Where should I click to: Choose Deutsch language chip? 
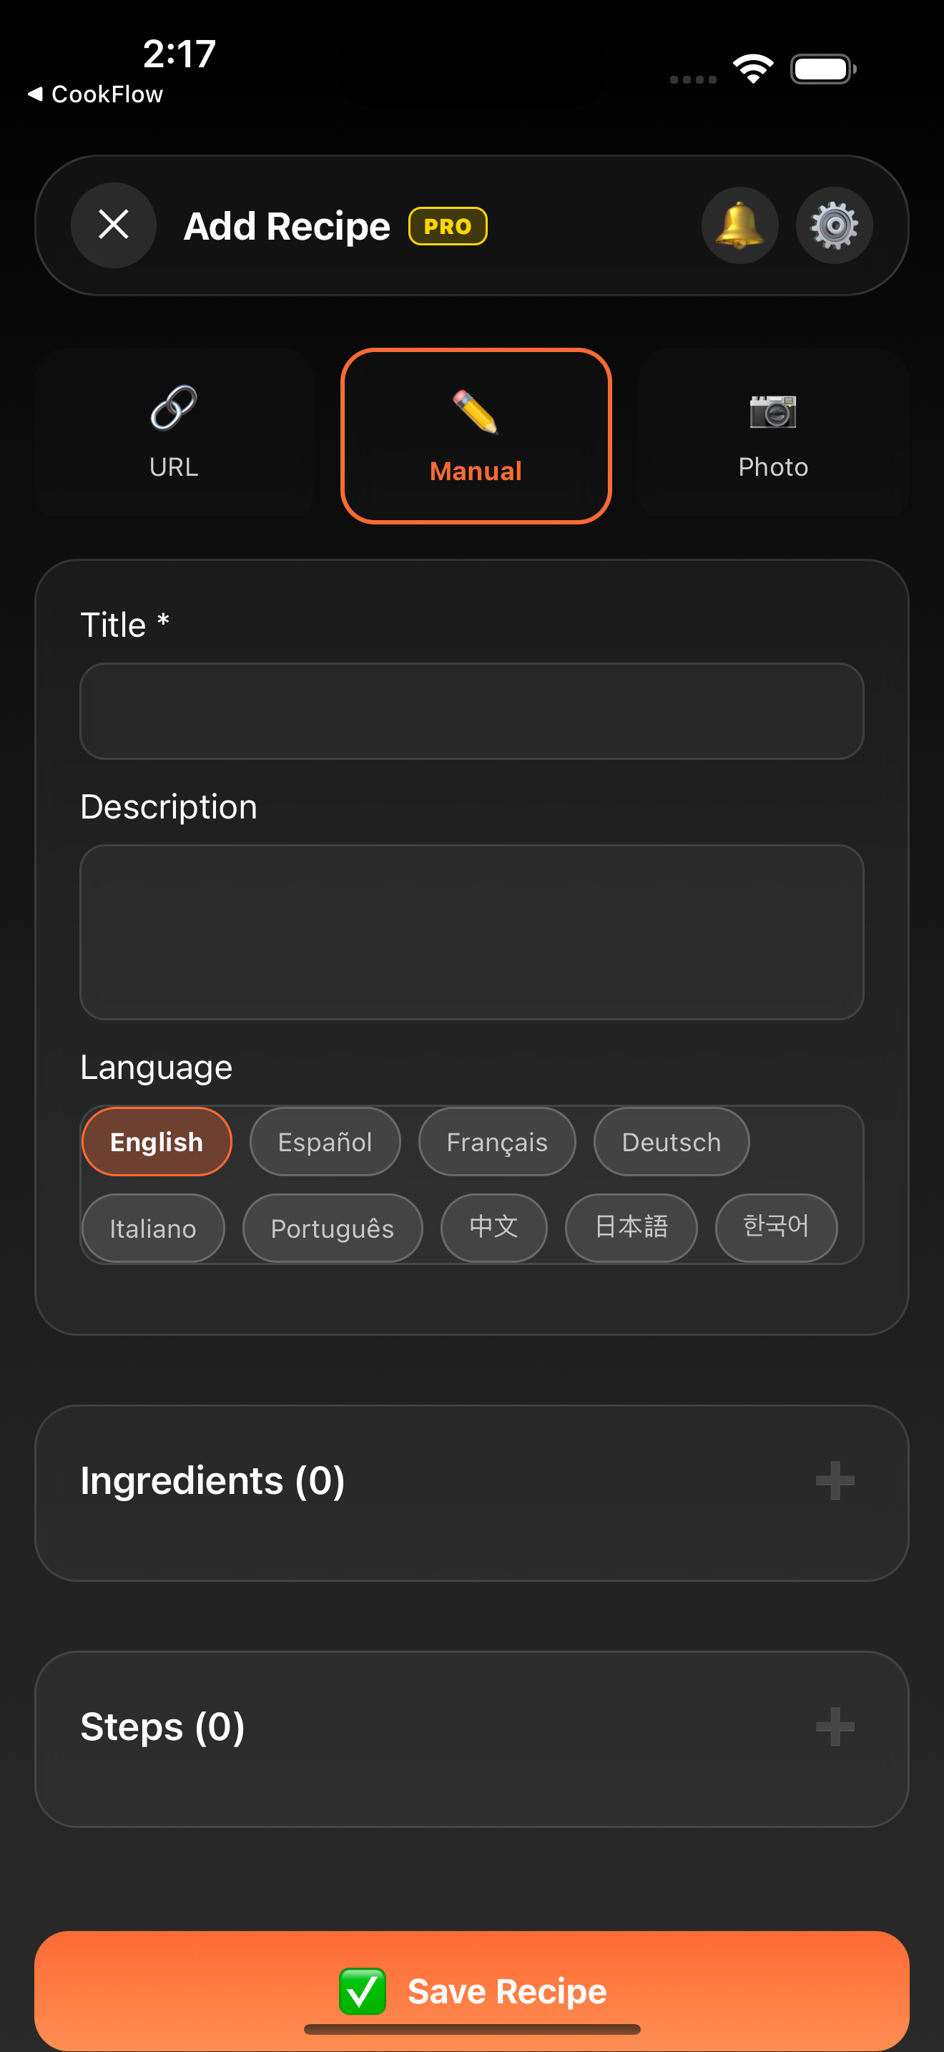point(671,1141)
